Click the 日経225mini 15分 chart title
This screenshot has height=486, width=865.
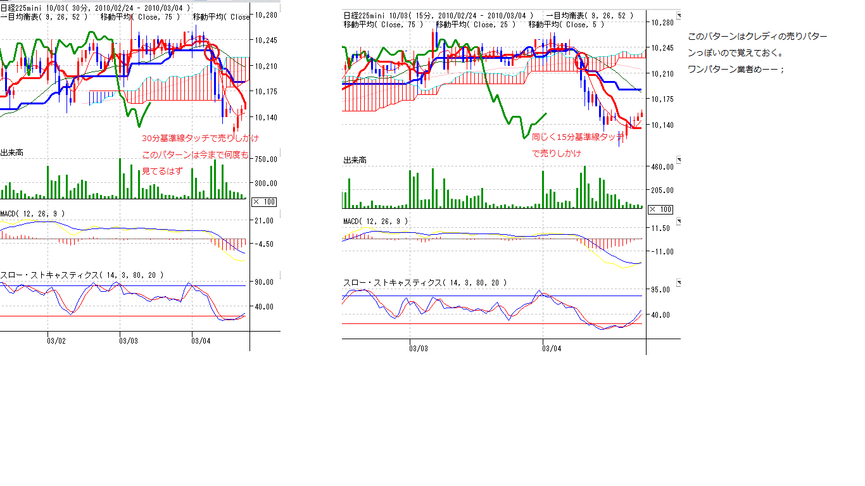[x=438, y=16]
